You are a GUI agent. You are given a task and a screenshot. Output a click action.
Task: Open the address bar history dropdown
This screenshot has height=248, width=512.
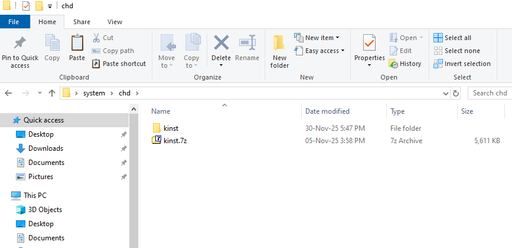click(x=446, y=93)
